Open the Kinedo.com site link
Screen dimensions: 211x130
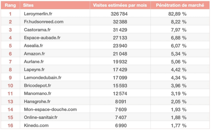(x=36, y=126)
